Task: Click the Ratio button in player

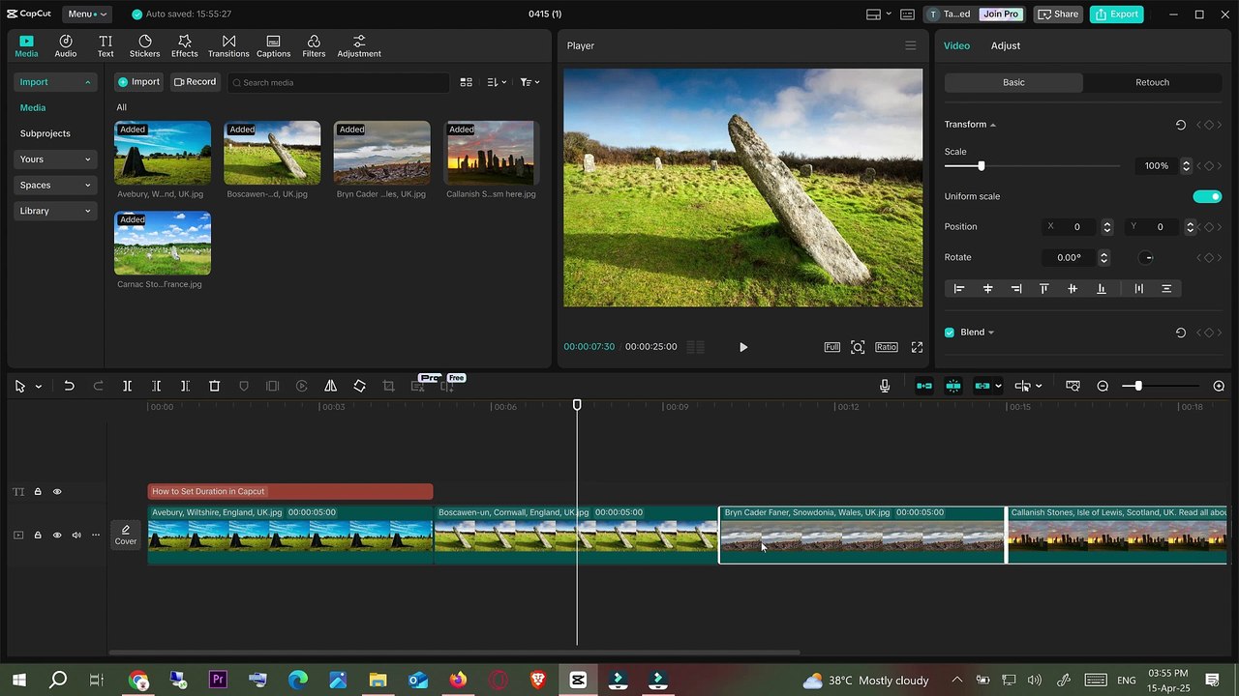Action: coord(886,347)
